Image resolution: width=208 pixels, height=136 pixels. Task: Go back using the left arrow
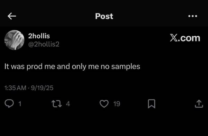(12, 16)
